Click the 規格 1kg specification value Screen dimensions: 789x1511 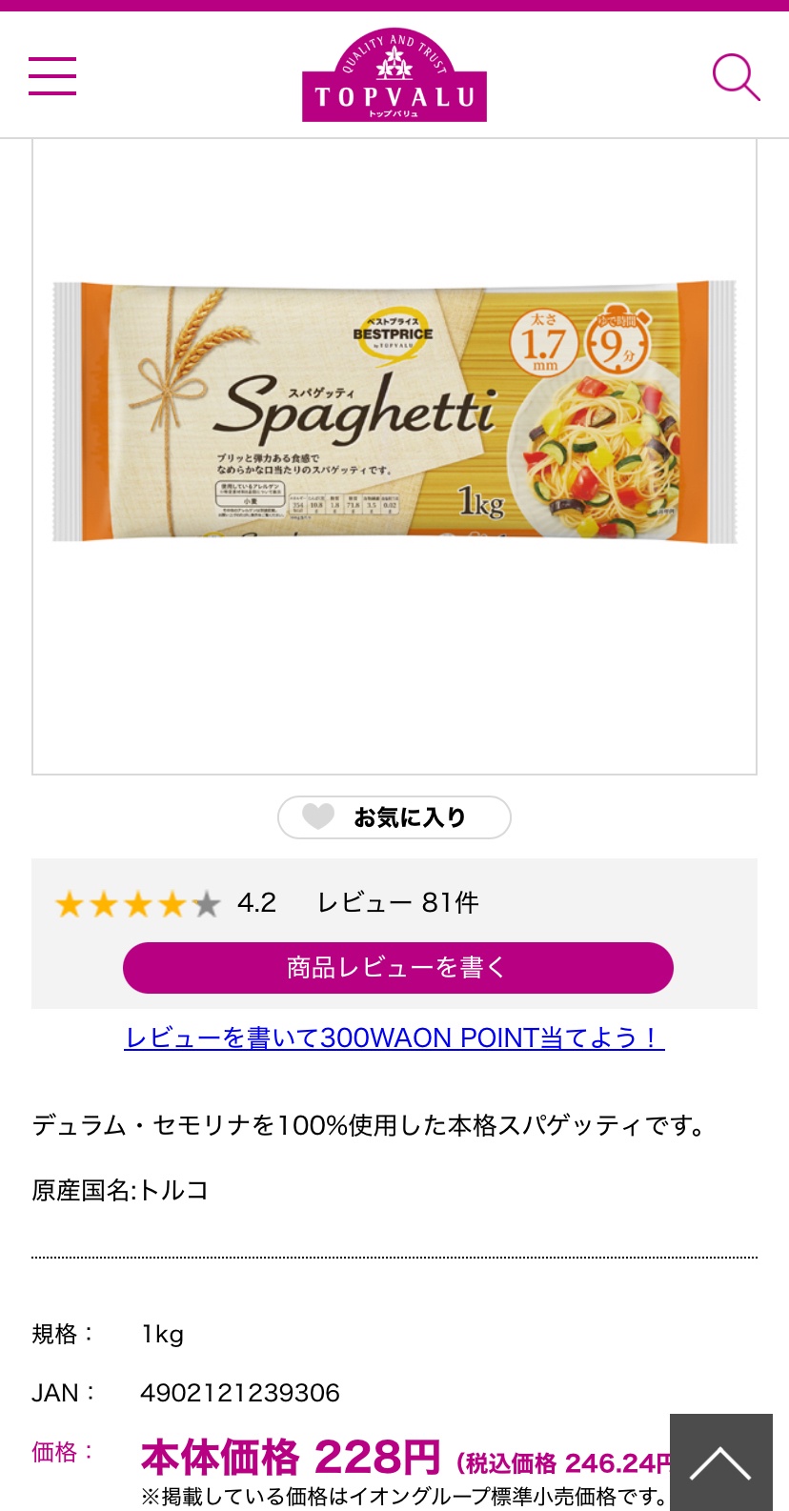(x=162, y=1334)
